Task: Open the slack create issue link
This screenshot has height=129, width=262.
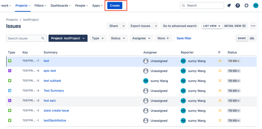Action: 56,111
